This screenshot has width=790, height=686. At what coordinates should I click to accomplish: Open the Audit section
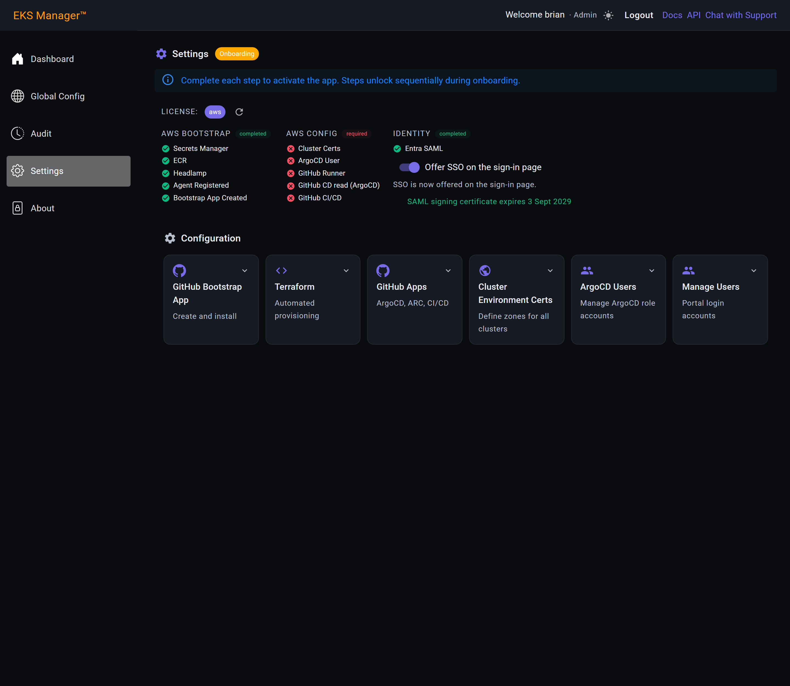[x=69, y=134]
